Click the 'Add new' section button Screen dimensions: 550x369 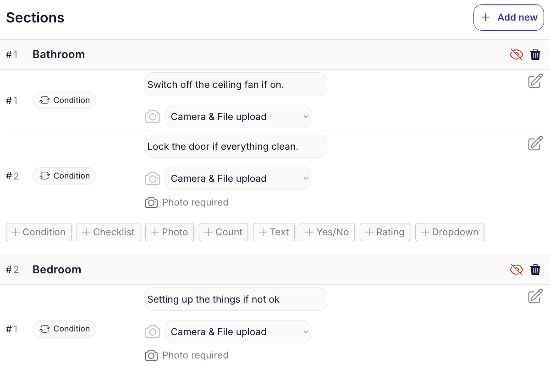pos(508,17)
